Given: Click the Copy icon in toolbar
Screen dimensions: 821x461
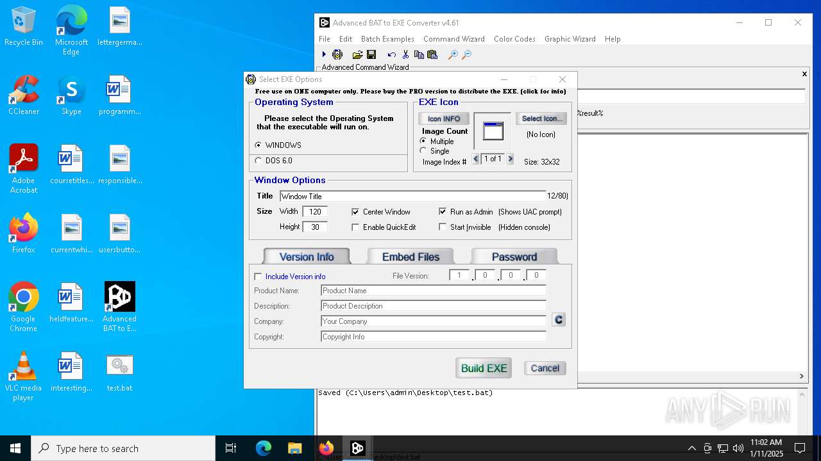Looking at the screenshot, I should 419,55.
